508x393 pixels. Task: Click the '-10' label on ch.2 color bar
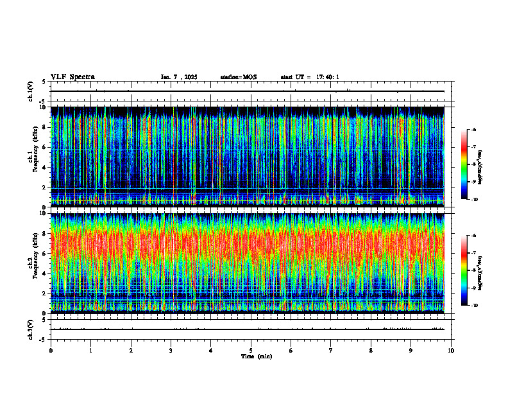click(474, 305)
